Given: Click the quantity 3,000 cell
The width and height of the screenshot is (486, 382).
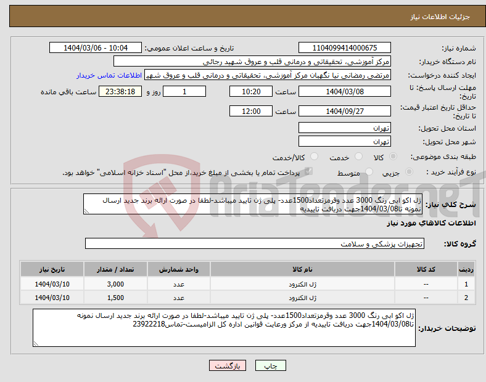Looking at the screenshot, I should pyautogui.click(x=115, y=284).
